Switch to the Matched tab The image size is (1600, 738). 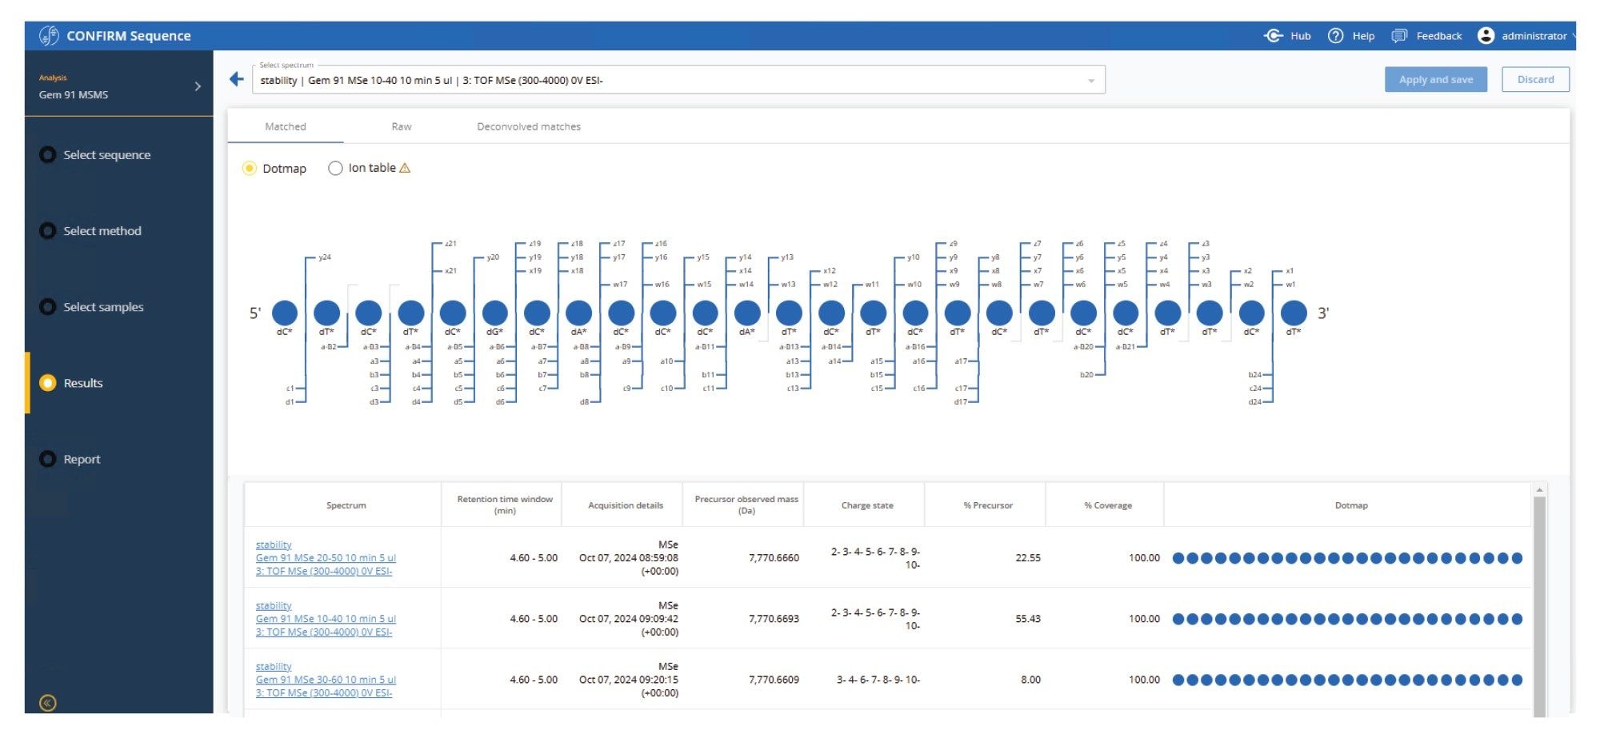pyautogui.click(x=286, y=126)
